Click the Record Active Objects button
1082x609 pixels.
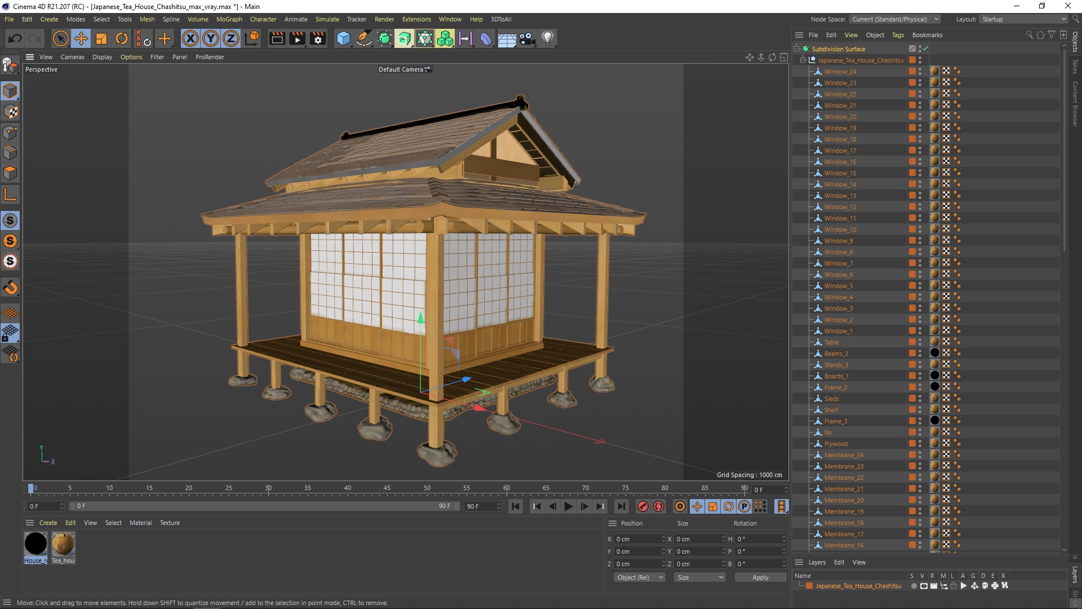coord(642,506)
